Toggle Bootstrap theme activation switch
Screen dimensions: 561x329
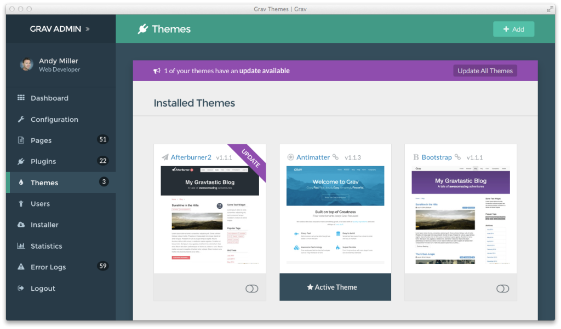coord(503,289)
